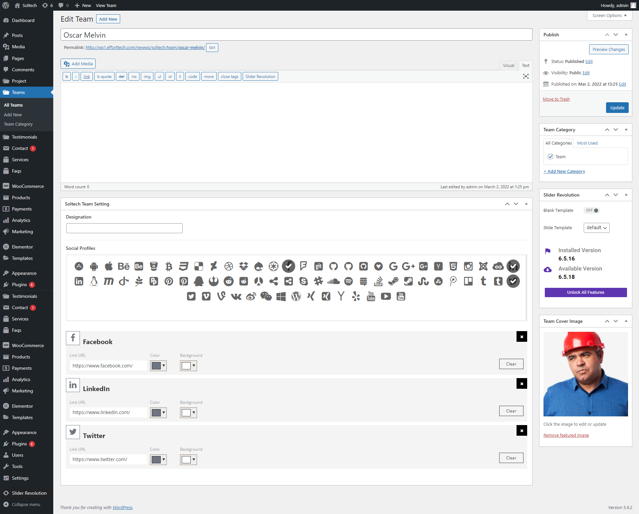Choose the Skype social profile icon
This screenshot has width=639, height=514.
coord(303,281)
